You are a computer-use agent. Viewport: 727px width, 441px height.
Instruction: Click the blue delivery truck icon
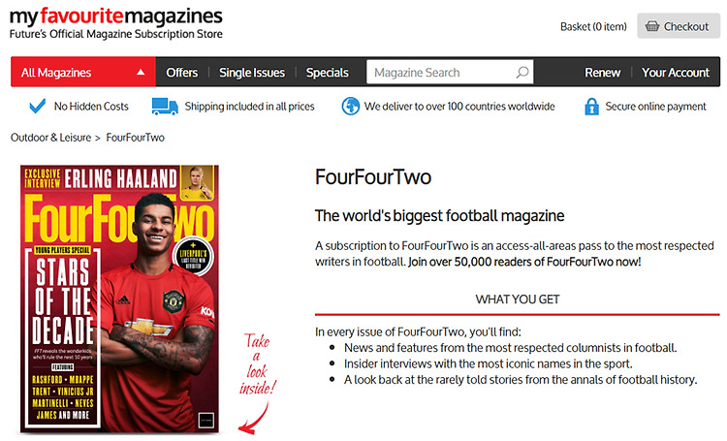(x=165, y=107)
